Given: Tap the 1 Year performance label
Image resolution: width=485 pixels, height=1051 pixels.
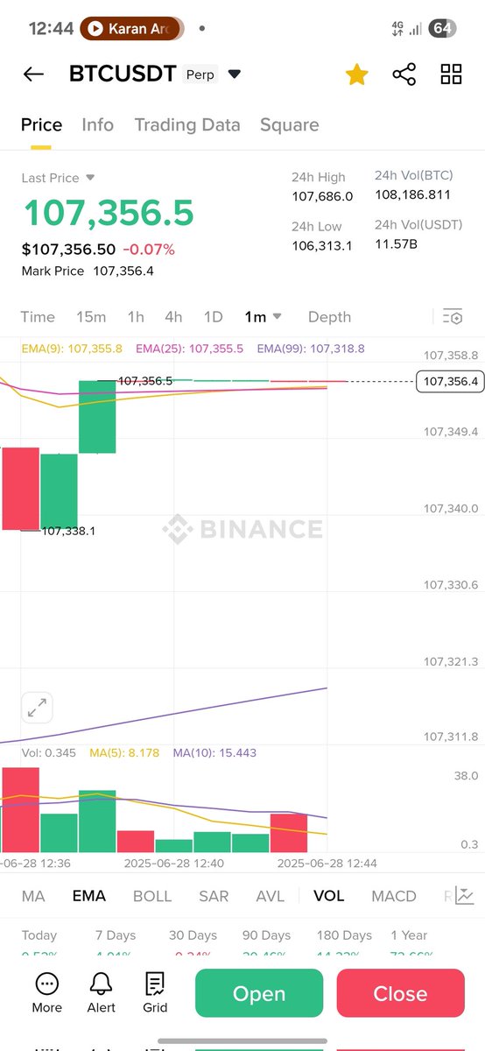Looking at the screenshot, I should [x=410, y=935].
